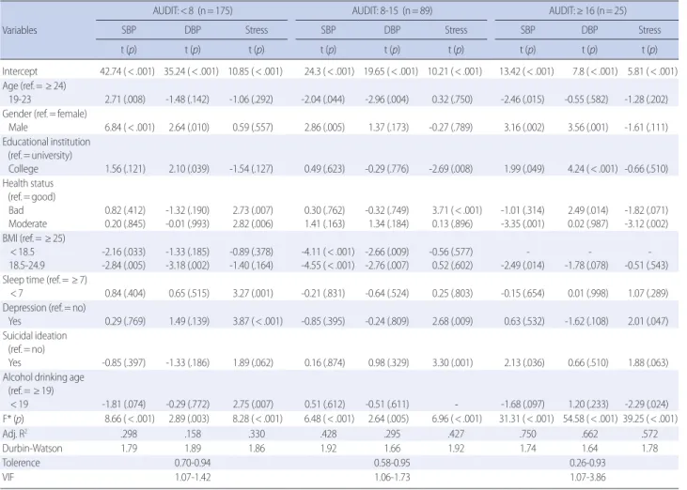Select the 'Gender (ref. = female)' label
Viewport: 687px width, 490px height.
[x=45, y=114]
